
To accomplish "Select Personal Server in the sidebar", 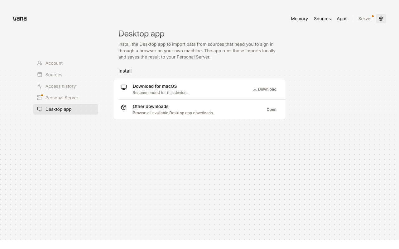I will 66,98.
